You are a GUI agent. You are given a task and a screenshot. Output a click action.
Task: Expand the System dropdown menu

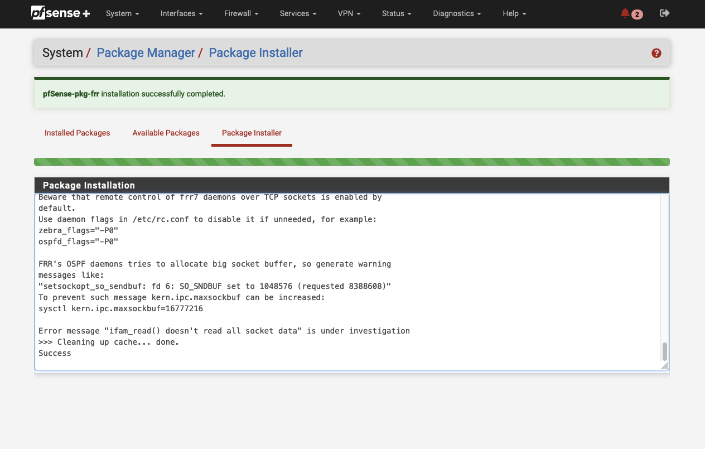coord(122,13)
